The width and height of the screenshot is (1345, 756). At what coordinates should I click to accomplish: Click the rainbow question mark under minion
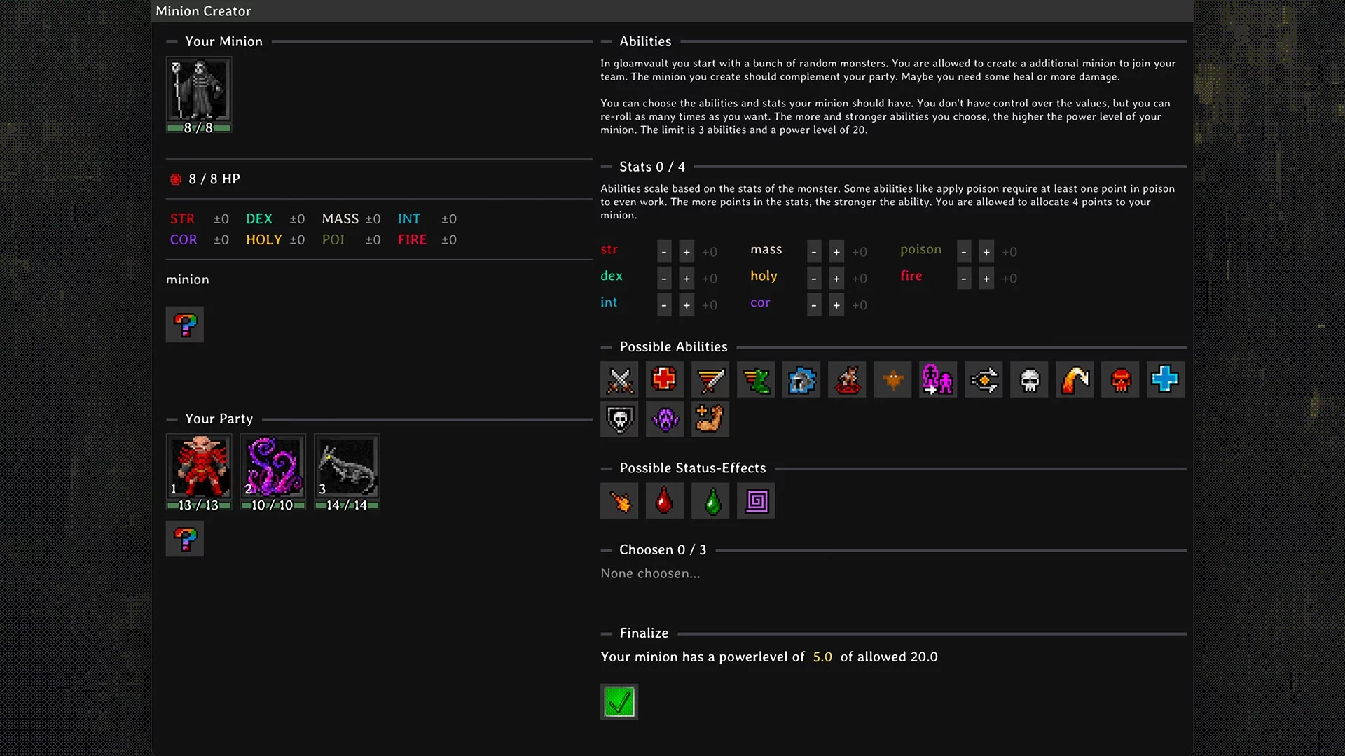coord(185,325)
